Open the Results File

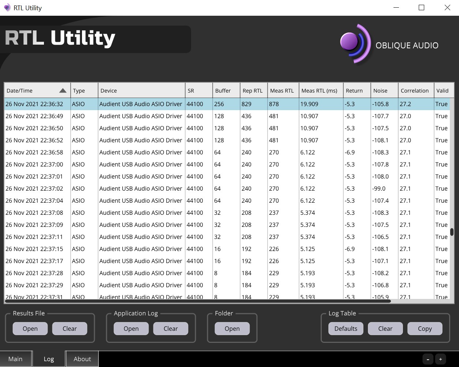click(30, 329)
